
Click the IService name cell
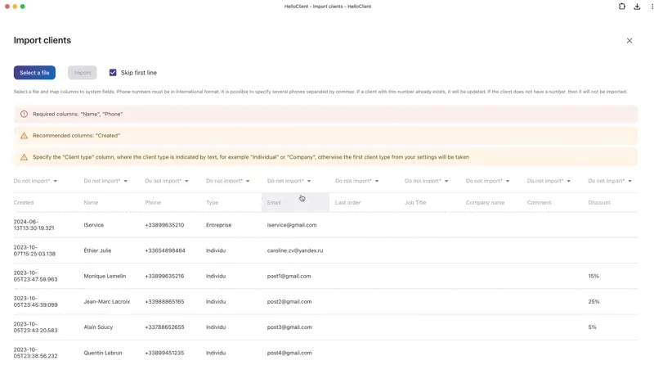pos(93,225)
